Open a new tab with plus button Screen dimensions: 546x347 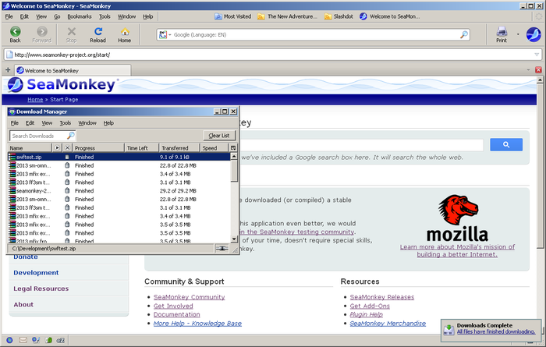(8, 70)
